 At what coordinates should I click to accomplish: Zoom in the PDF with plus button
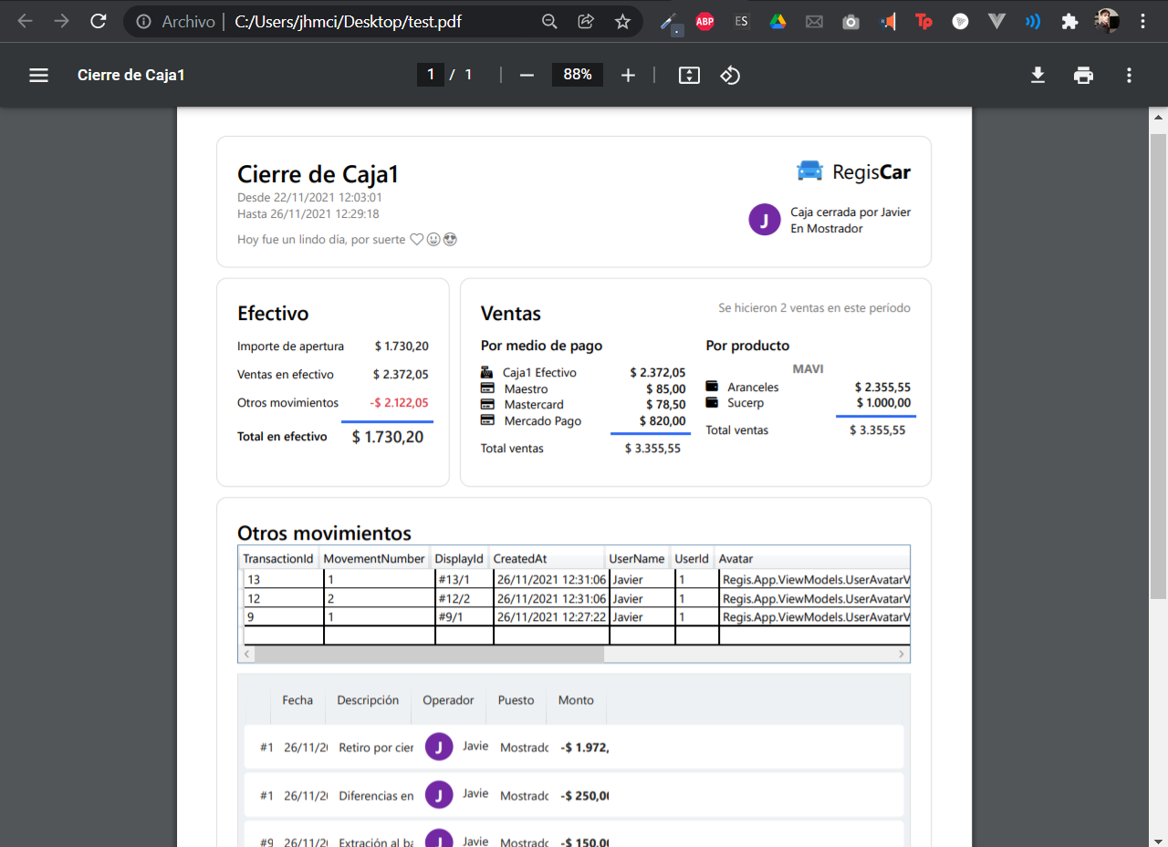point(628,75)
